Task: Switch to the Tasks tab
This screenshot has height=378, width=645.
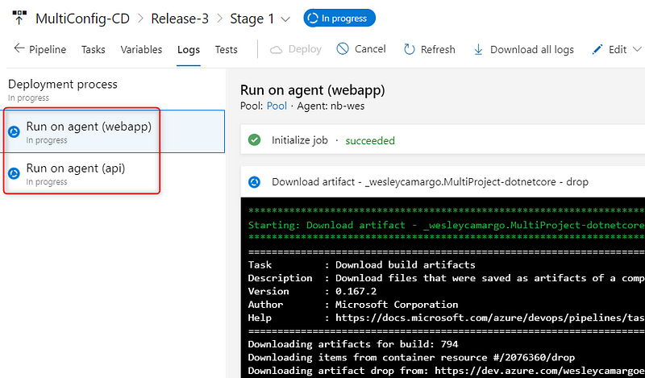Action: 94,49
